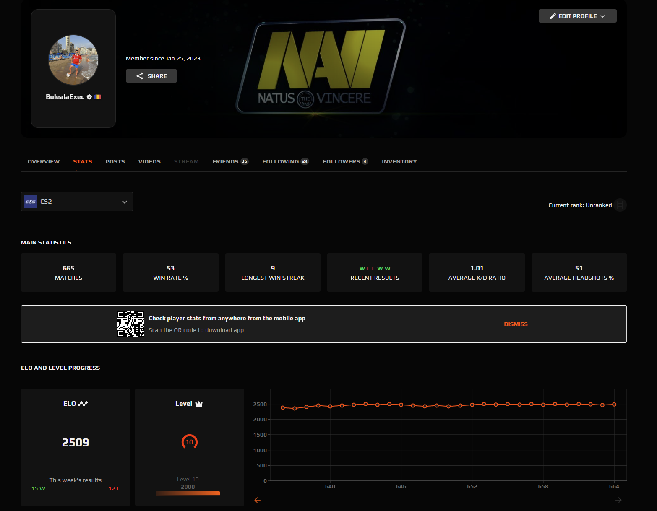Screen dimensions: 657x511
Task: Click the Recent Results W L L W W
Action: pyautogui.click(x=375, y=268)
